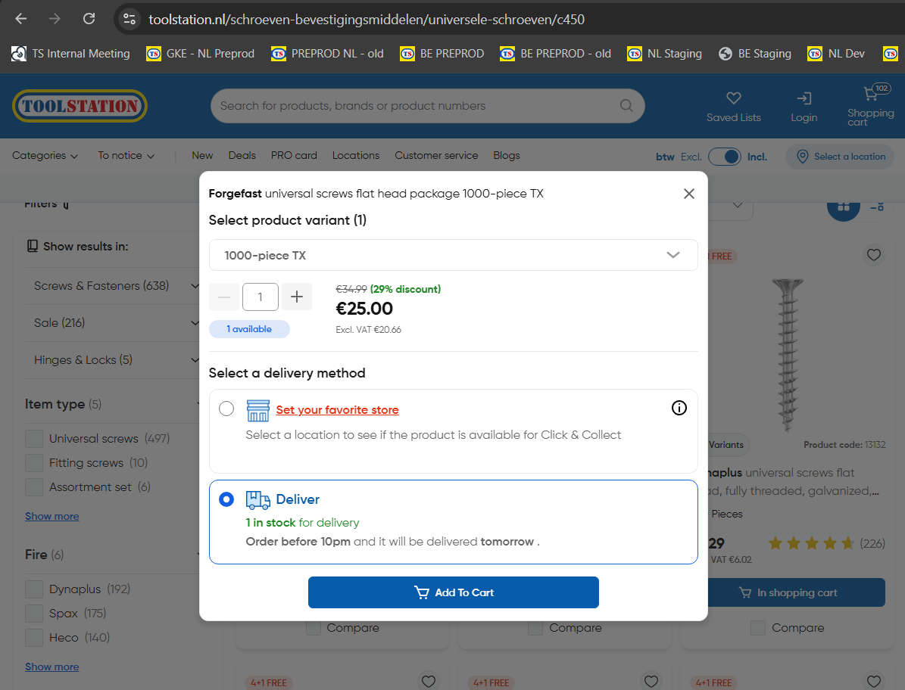Expand the To notice menu
This screenshot has height=690, width=905.
126,156
